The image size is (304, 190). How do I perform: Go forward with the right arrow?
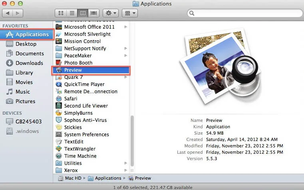point(18,13)
